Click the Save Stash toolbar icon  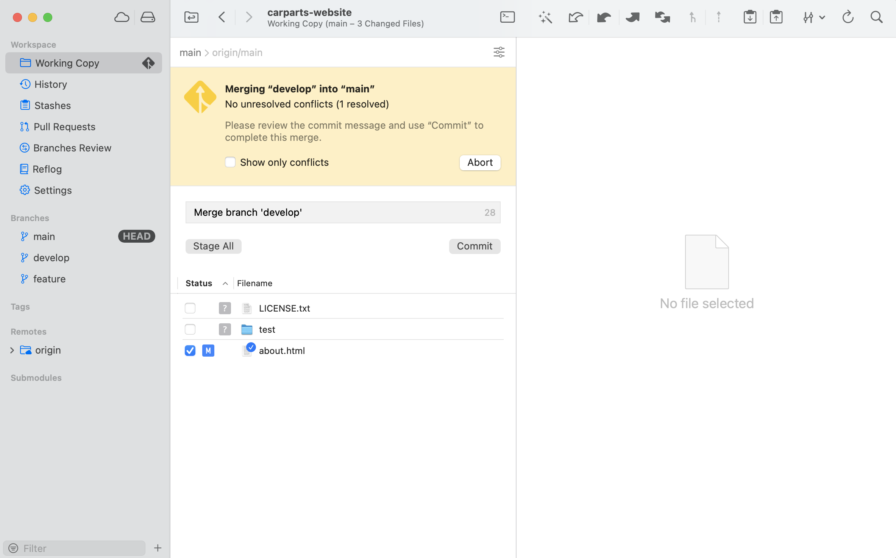point(749,17)
